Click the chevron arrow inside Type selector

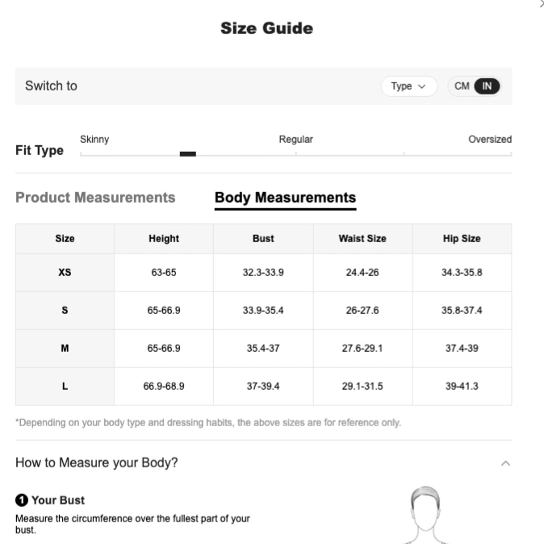[422, 86]
